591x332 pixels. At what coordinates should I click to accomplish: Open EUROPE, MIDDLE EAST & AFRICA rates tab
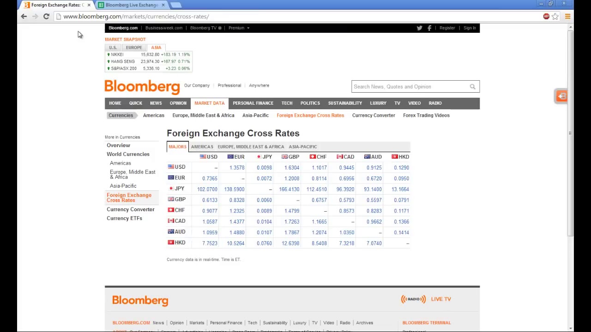(x=251, y=147)
